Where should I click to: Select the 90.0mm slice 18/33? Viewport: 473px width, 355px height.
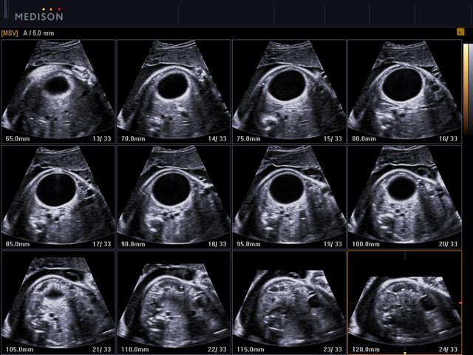point(174,196)
